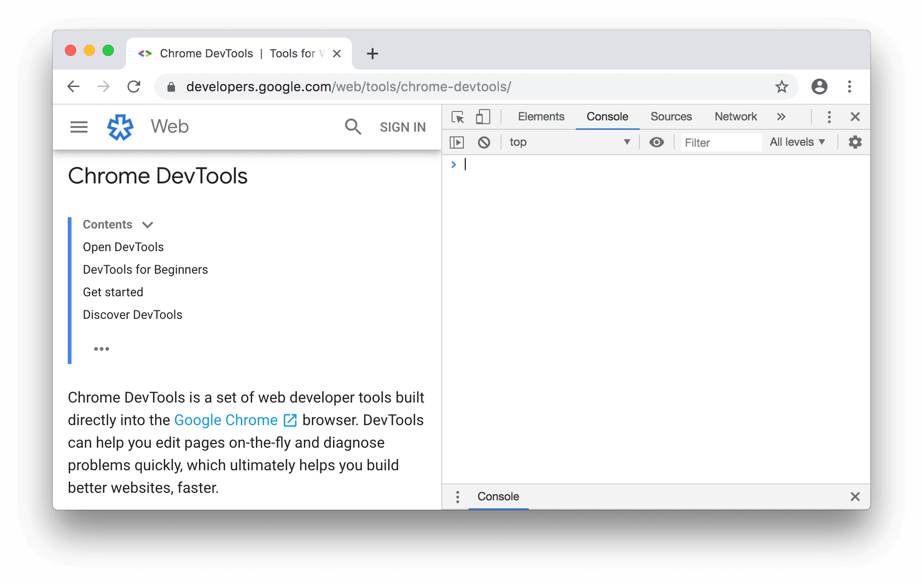Click the clear console icon
The width and height of the screenshot is (923, 585).
(484, 142)
